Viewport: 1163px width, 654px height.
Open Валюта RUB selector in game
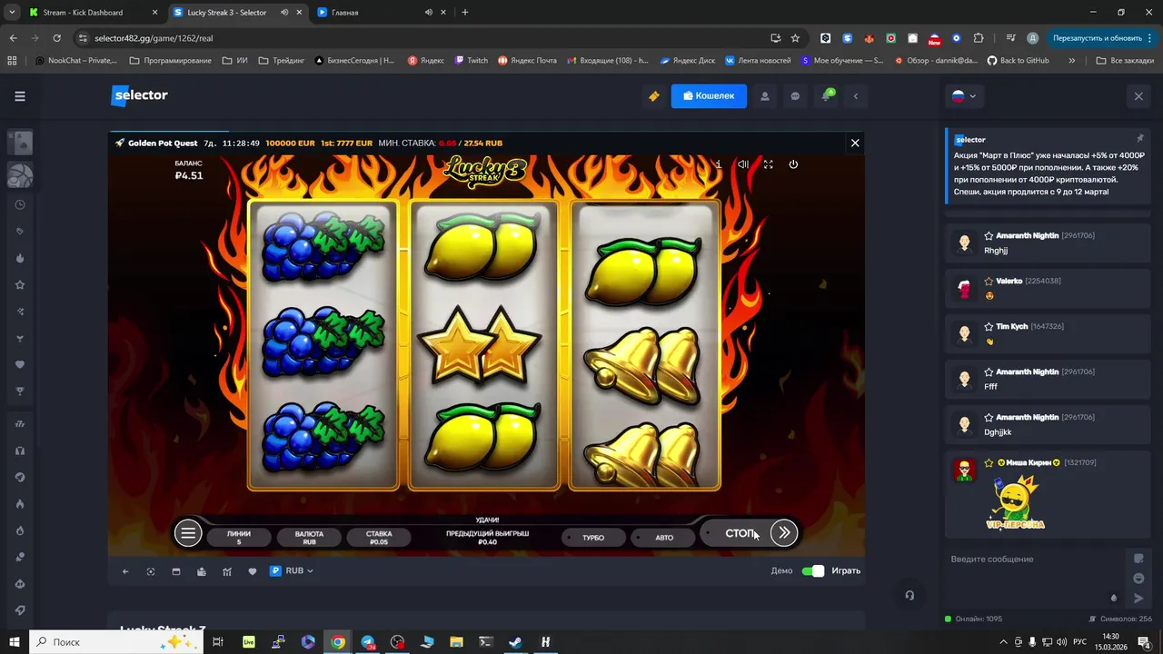(309, 538)
